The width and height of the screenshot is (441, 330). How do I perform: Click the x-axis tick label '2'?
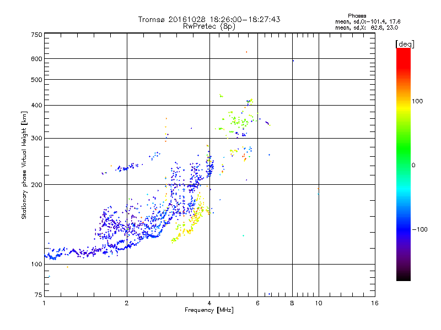pos(127,303)
